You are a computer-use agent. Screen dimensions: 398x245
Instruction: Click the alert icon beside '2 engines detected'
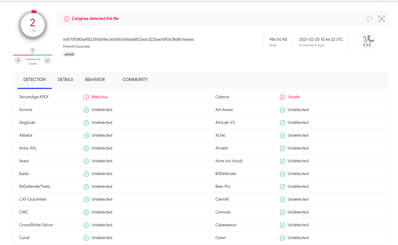(67, 19)
